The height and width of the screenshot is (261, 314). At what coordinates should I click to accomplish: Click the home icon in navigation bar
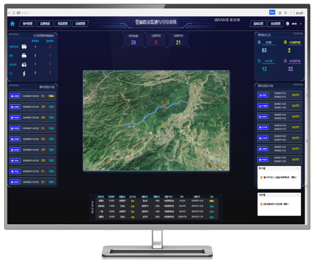tap(13, 23)
